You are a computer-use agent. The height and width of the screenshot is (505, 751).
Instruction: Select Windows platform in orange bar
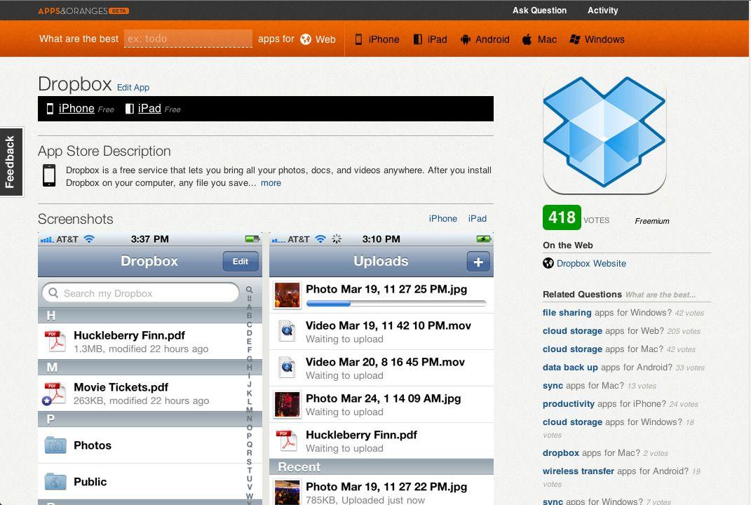(x=597, y=39)
